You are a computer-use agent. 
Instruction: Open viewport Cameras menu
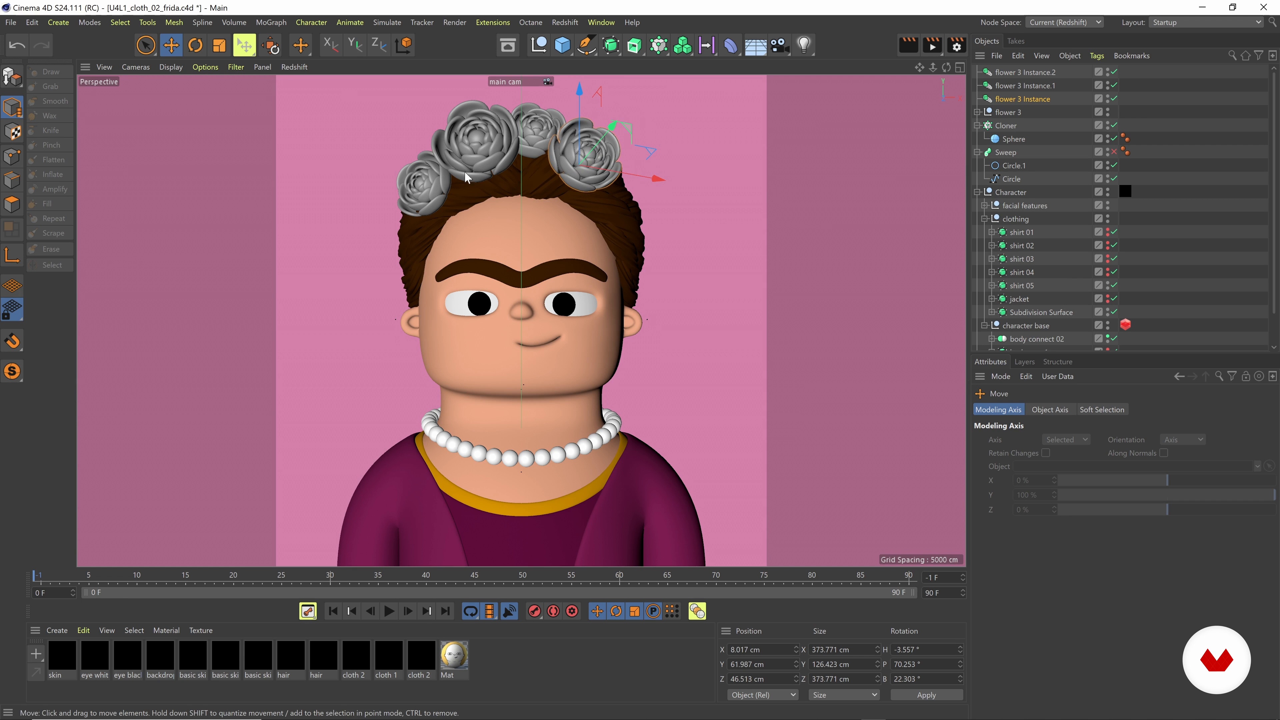[x=136, y=67]
